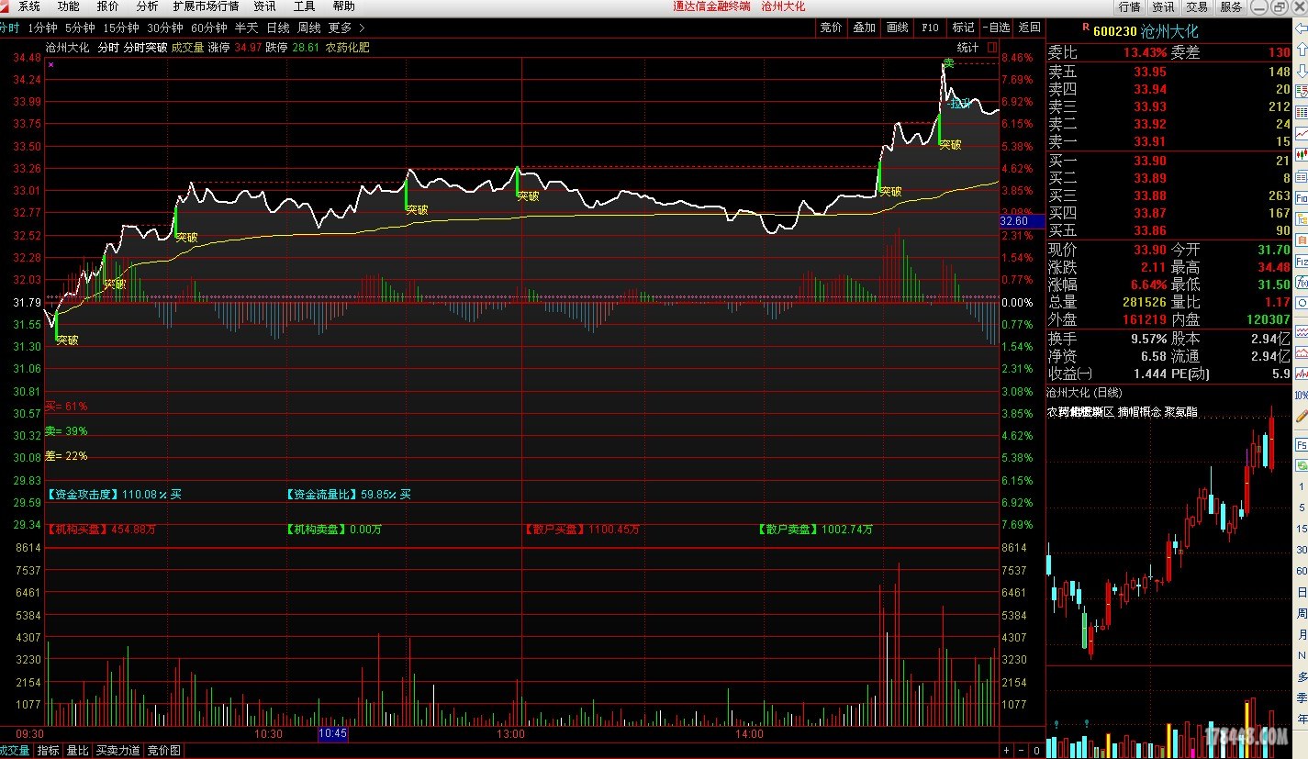Click the F10 company info sidebar icon
The image size is (1308, 759).
pyautogui.click(x=1302, y=198)
